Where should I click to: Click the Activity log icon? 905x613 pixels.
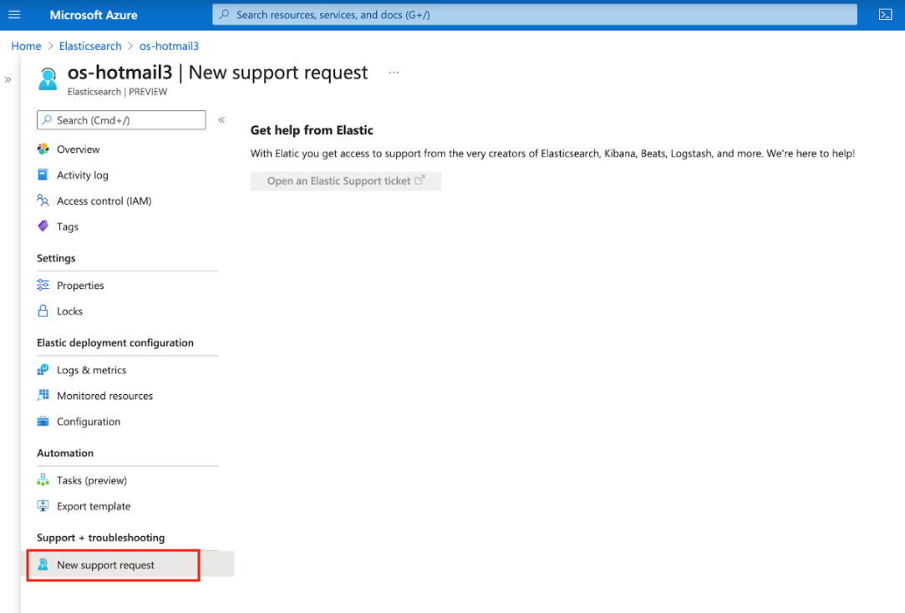click(x=43, y=175)
